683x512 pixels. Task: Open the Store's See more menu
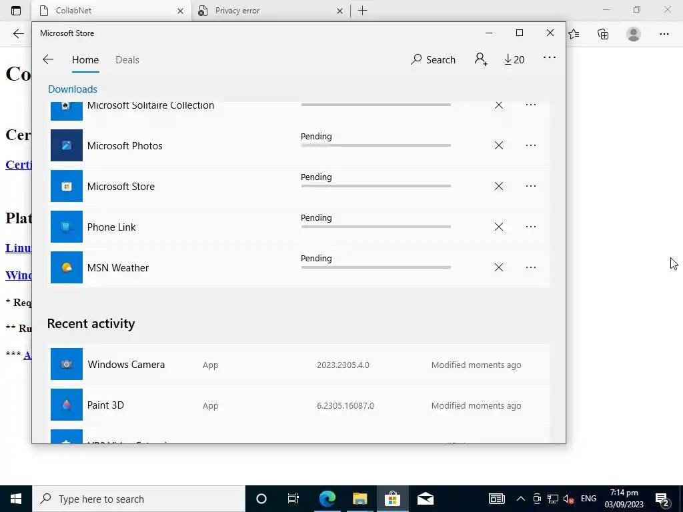tap(550, 57)
